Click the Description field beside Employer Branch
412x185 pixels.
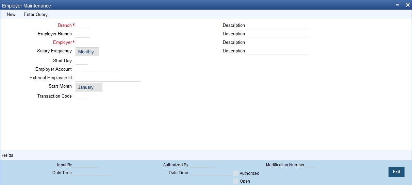point(277,34)
